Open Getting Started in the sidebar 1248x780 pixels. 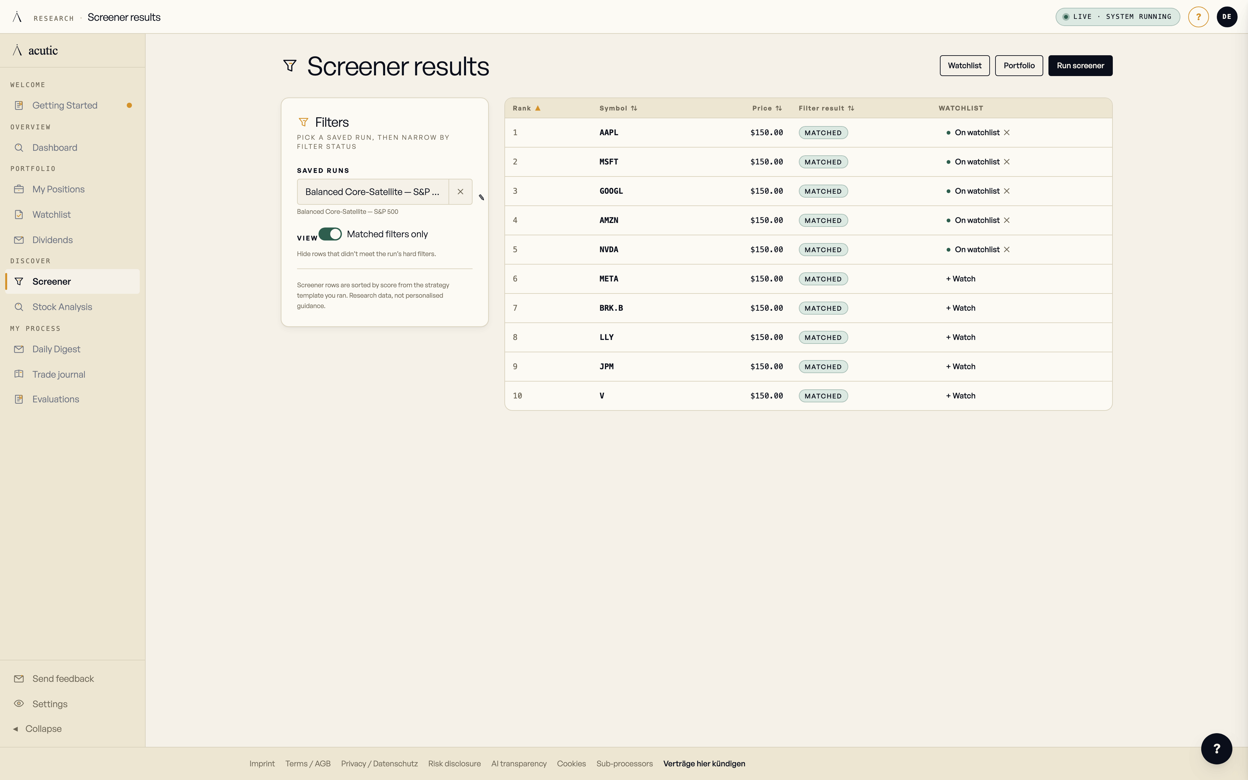click(72, 105)
